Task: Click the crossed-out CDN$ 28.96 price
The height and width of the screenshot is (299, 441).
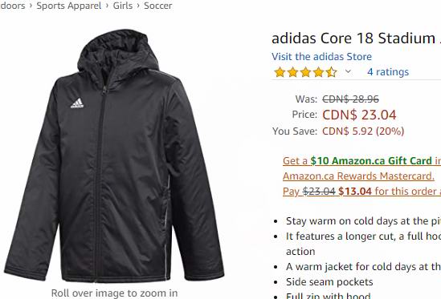Action: point(350,99)
